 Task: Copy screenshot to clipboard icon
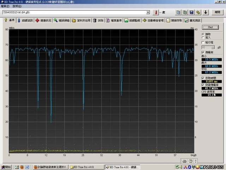tap(185, 12)
